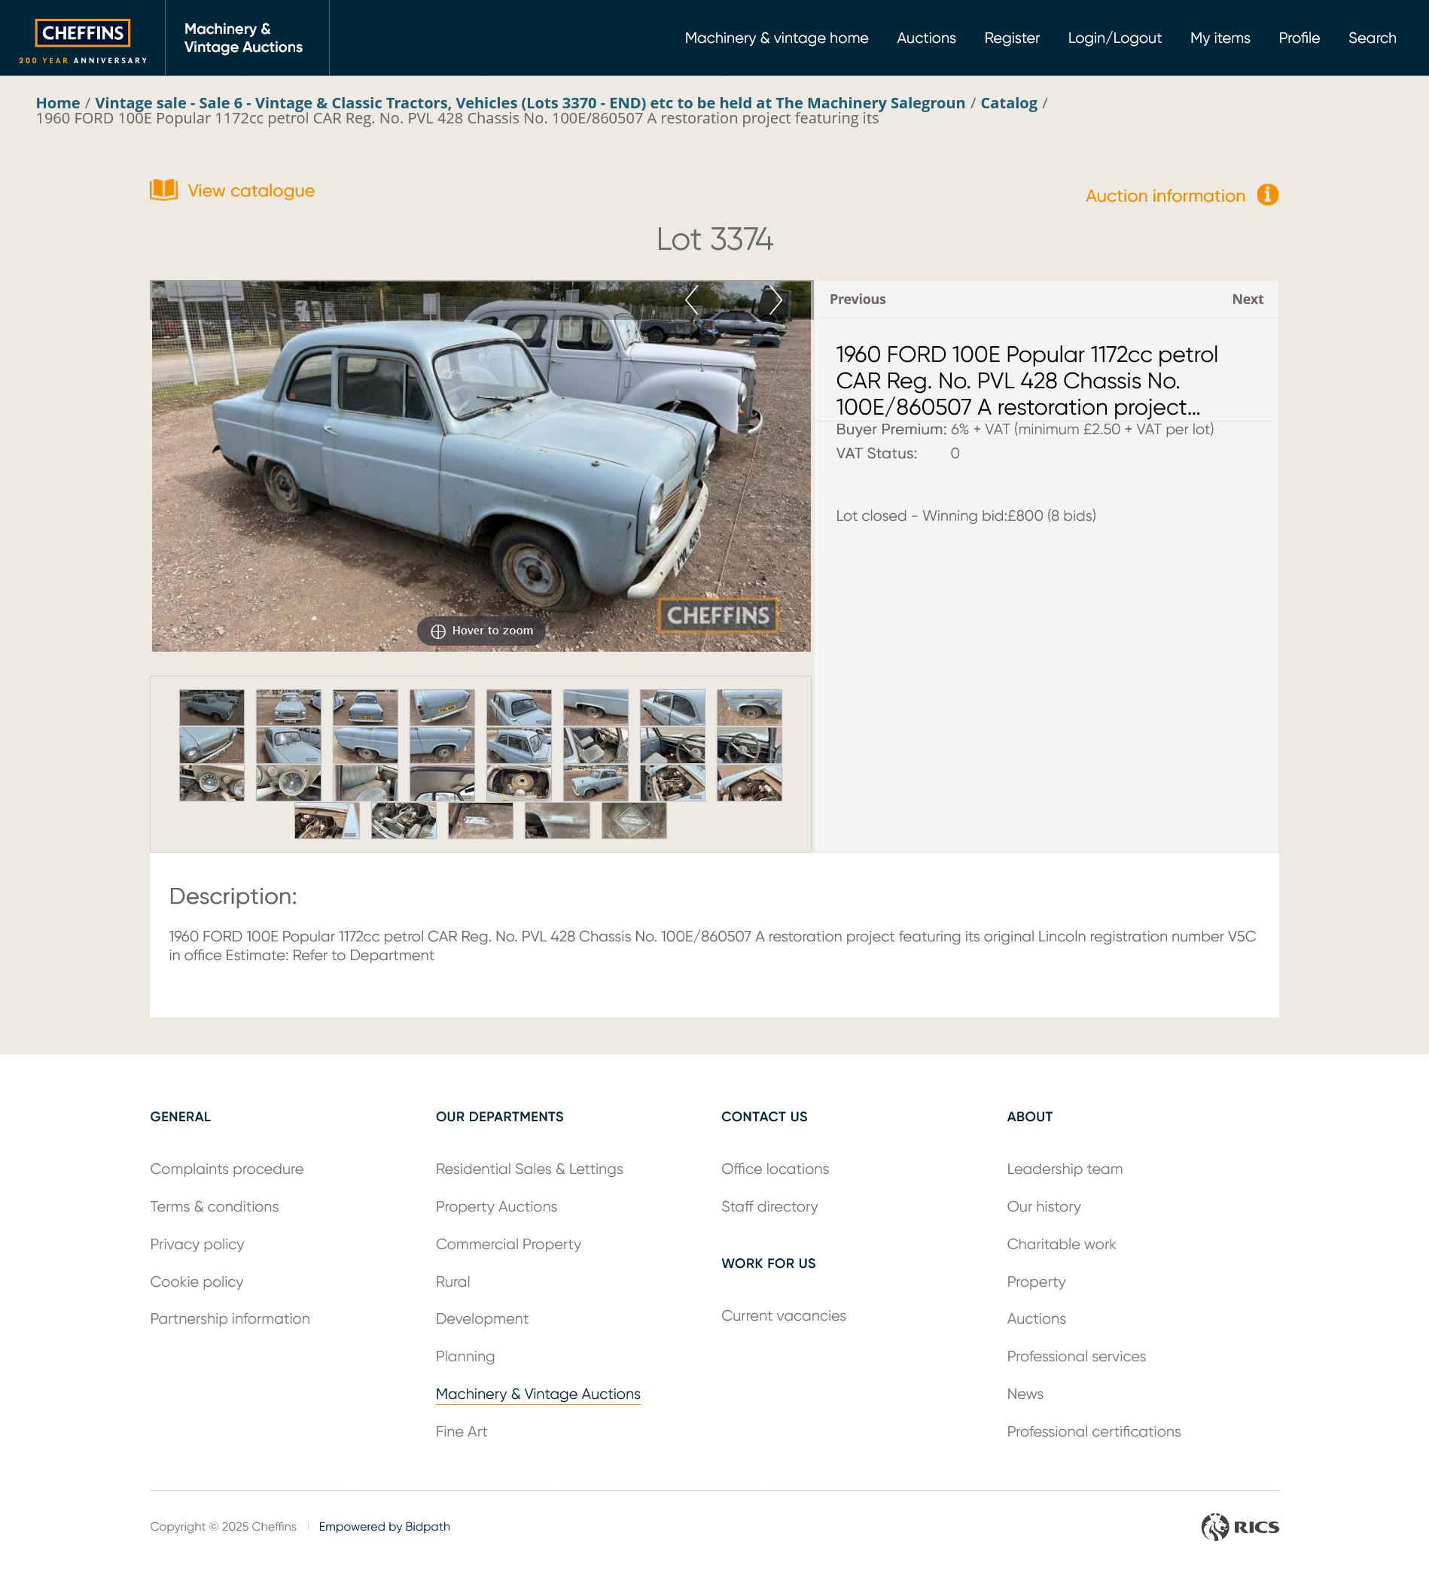
Task: Select the last thumbnail in bottom row
Action: (634, 820)
